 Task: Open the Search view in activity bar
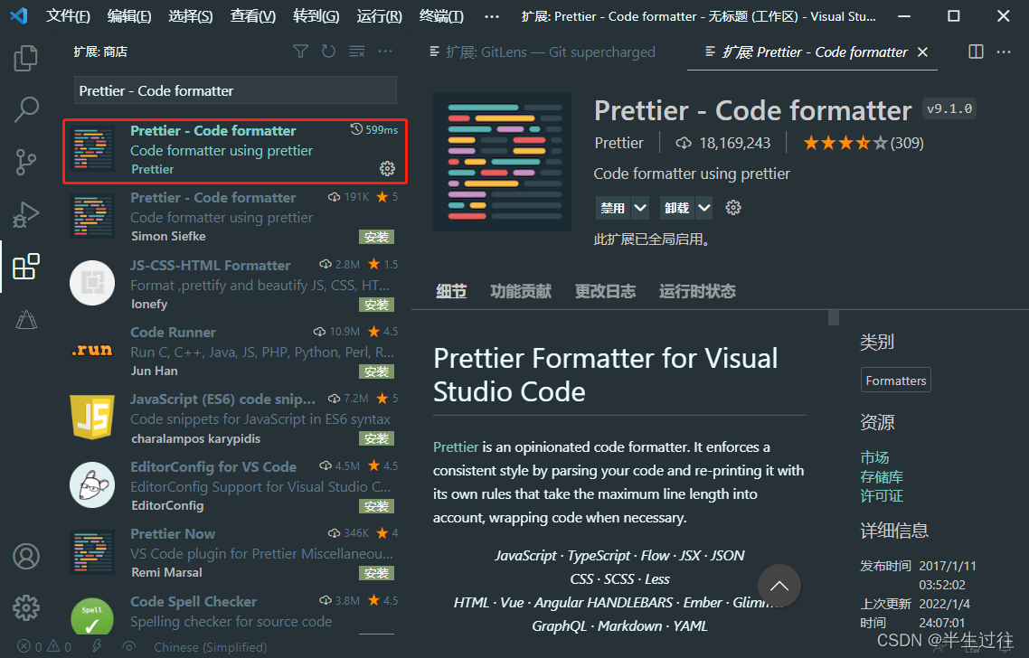tap(25, 109)
